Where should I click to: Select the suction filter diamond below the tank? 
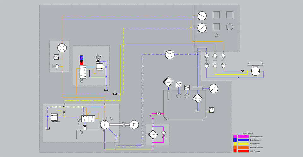point(153,134)
